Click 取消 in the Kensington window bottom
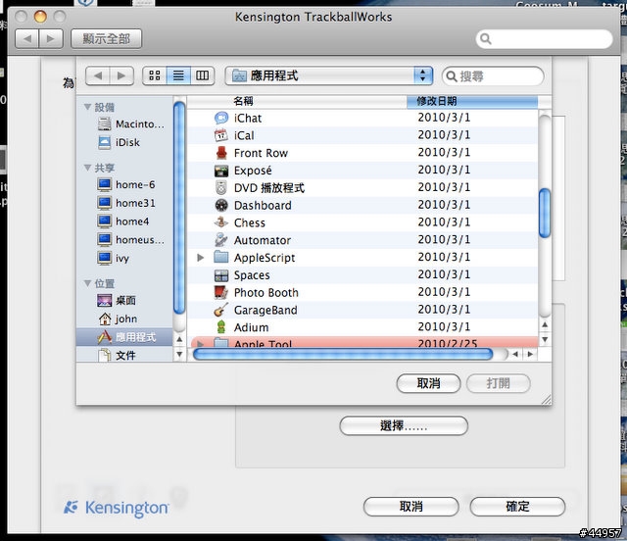 [411, 507]
